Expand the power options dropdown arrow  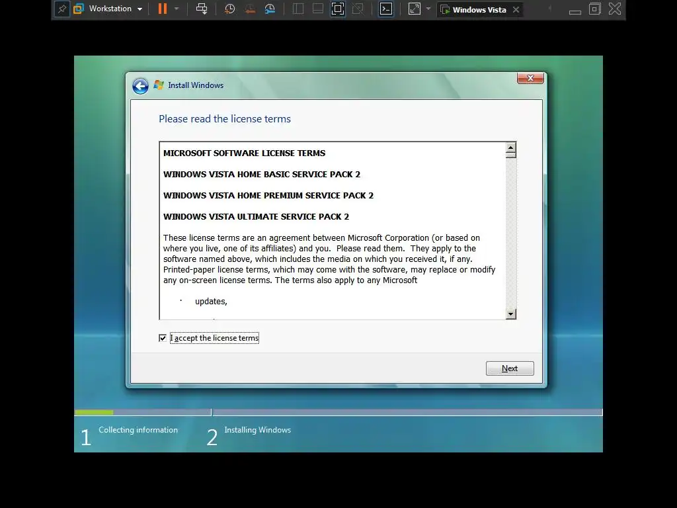pos(177,9)
